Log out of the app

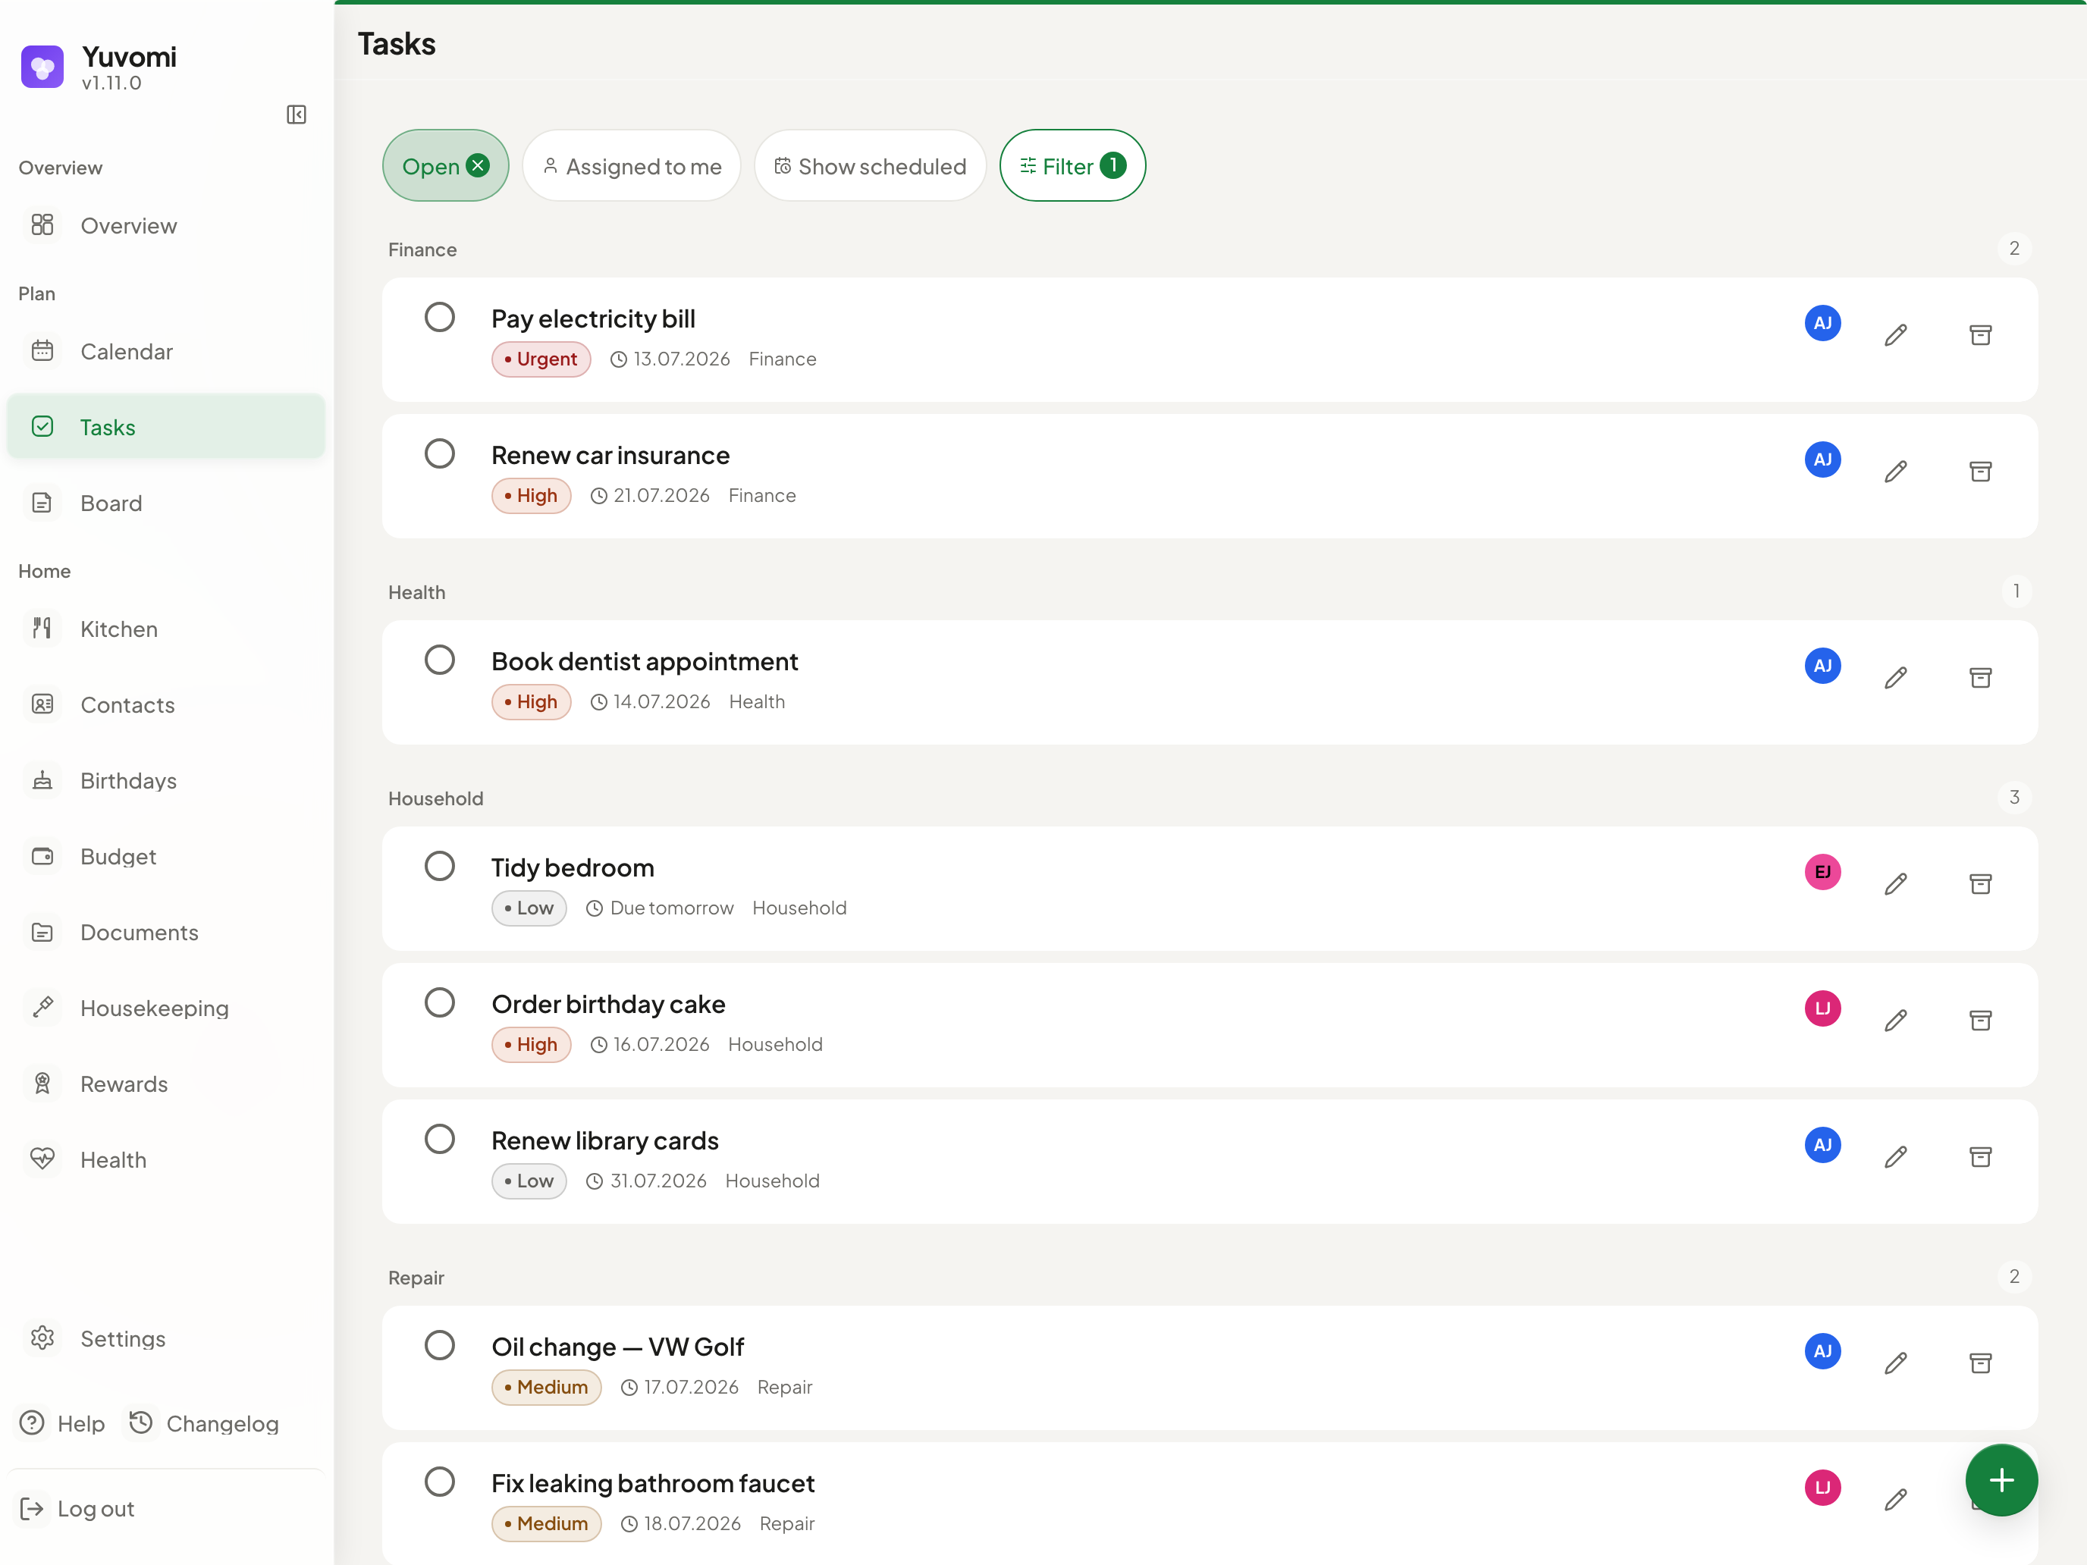[x=77, y=1508]
